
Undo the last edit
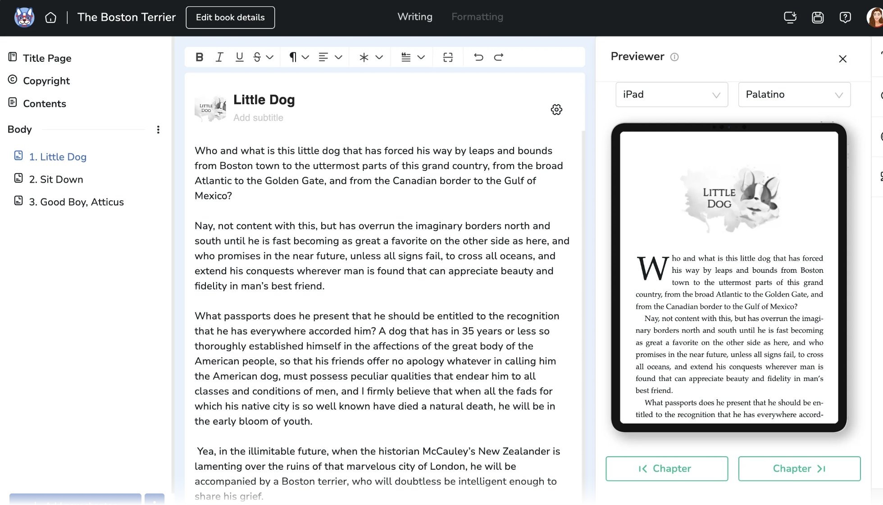[479, 57]
